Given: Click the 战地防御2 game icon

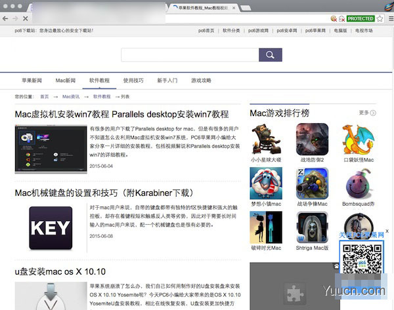Looking at the screenshot, I should coord(313,139).
